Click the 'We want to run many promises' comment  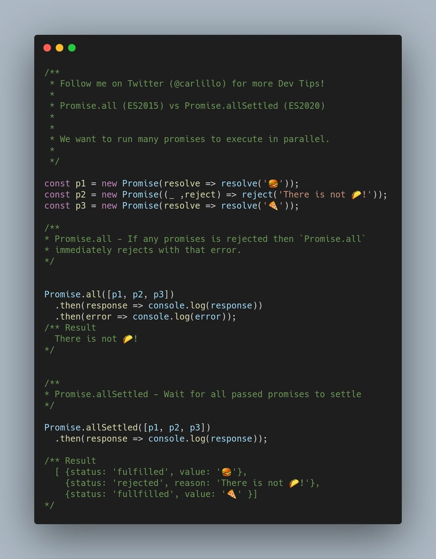[195, 139]
